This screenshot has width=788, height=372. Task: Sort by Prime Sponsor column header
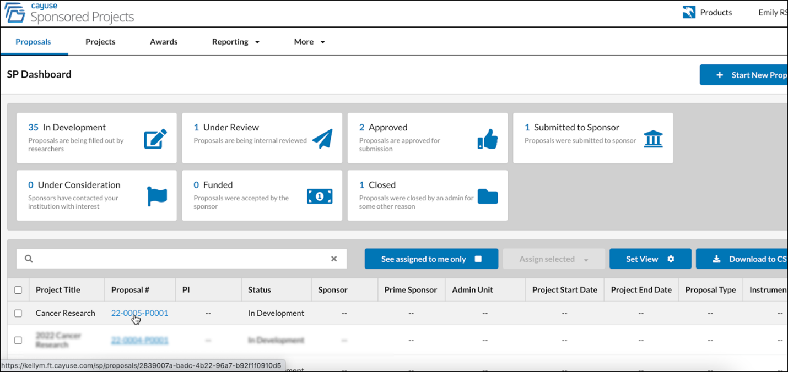coord(411,290)
